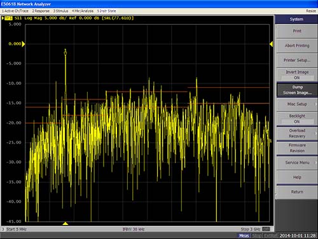This screenshot has width=318, height=239.
Task: Click marker 1 at the trace peak
Action: coord(66,52)
